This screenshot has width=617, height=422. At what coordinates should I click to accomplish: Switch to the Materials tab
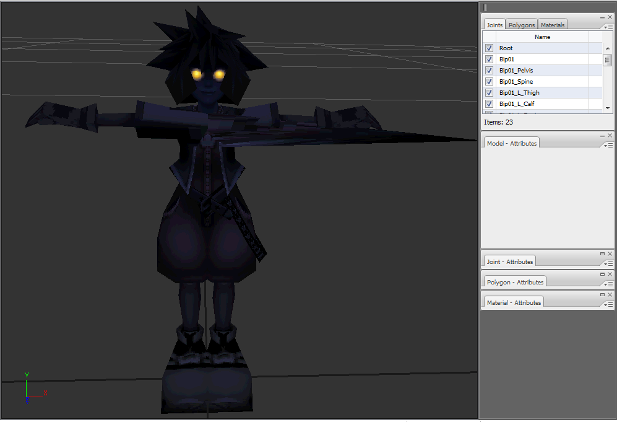click(552, 24)
